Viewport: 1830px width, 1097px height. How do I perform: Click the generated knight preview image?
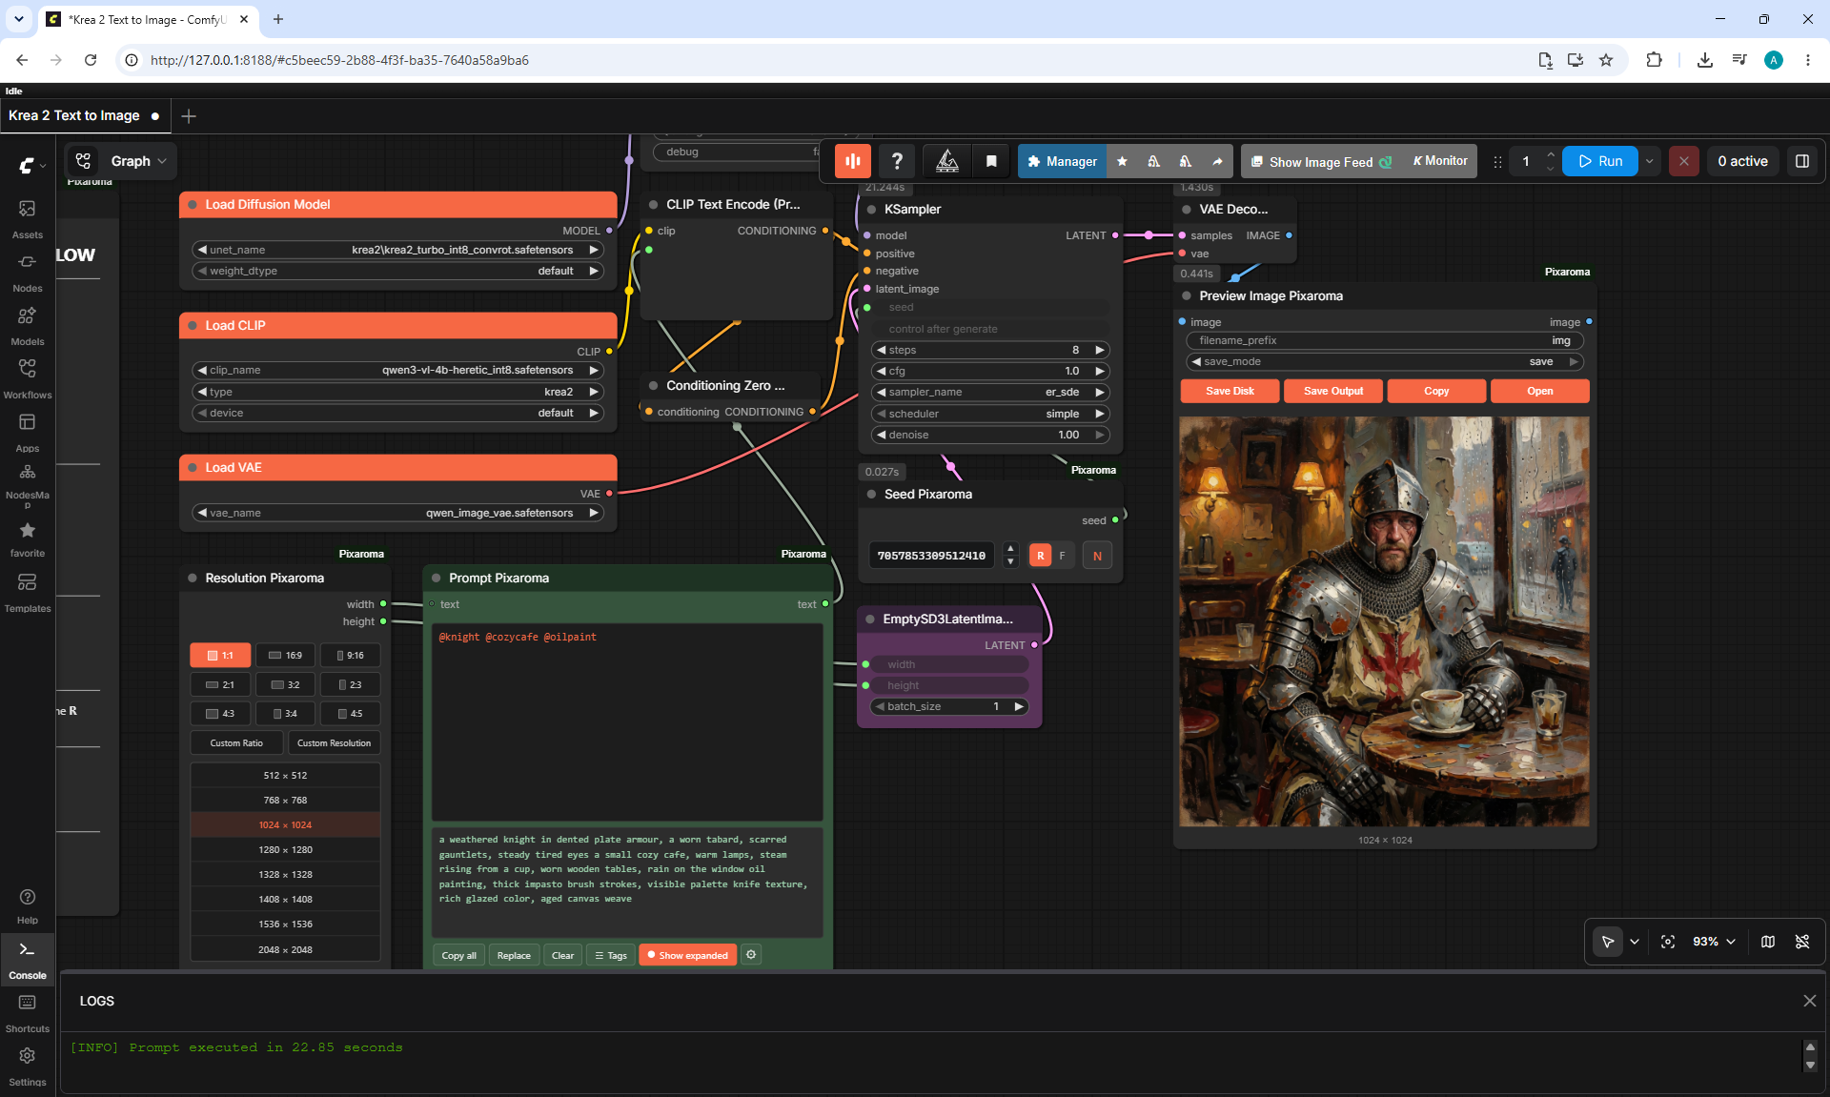coord(1384,621)
